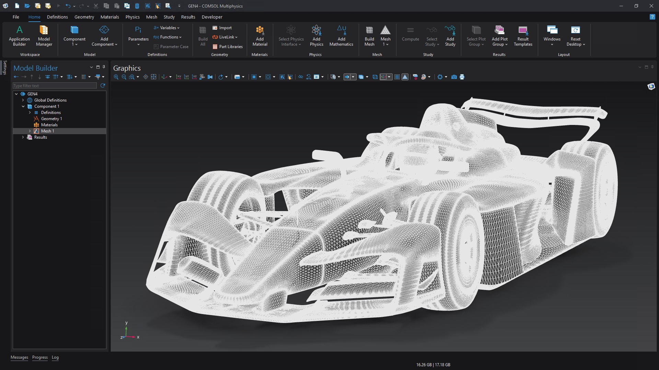
Task: Zoom out using Graphics toolbar magnifier minus
Action: tap(124, 77)
